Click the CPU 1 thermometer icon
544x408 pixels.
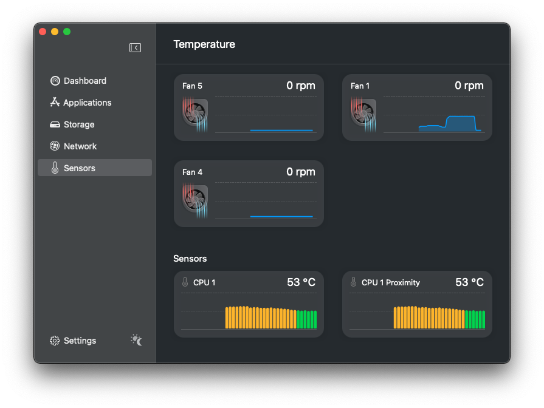click(x=185, y=282)
